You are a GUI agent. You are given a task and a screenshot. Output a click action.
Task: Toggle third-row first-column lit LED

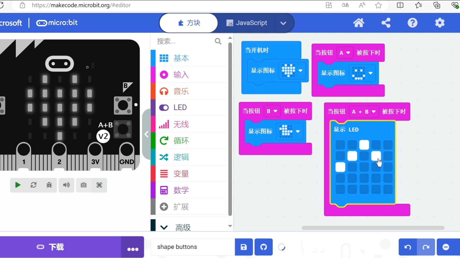point(340,167)
